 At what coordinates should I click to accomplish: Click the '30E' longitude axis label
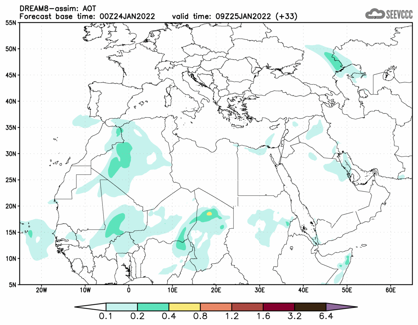coord(260,290)
